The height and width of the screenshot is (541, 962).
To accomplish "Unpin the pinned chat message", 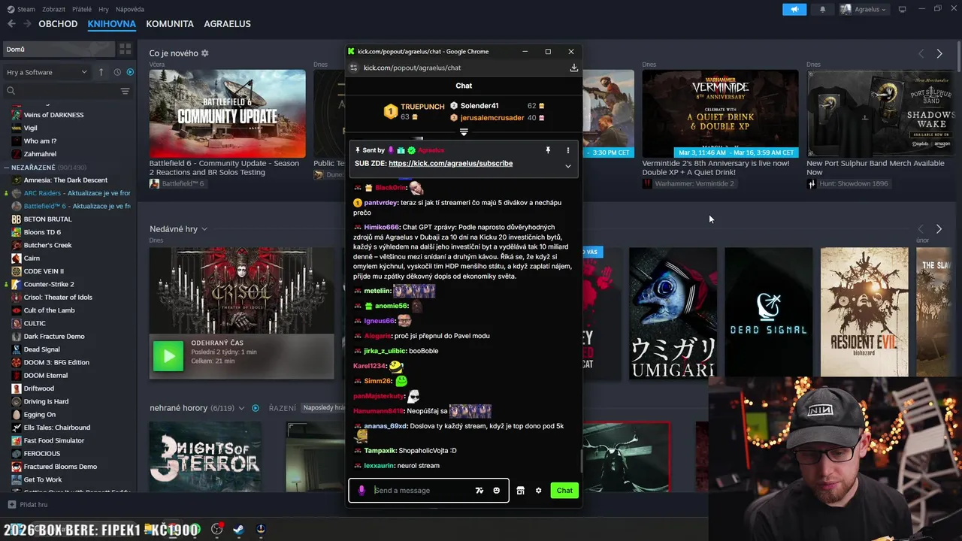I will 548,150.
